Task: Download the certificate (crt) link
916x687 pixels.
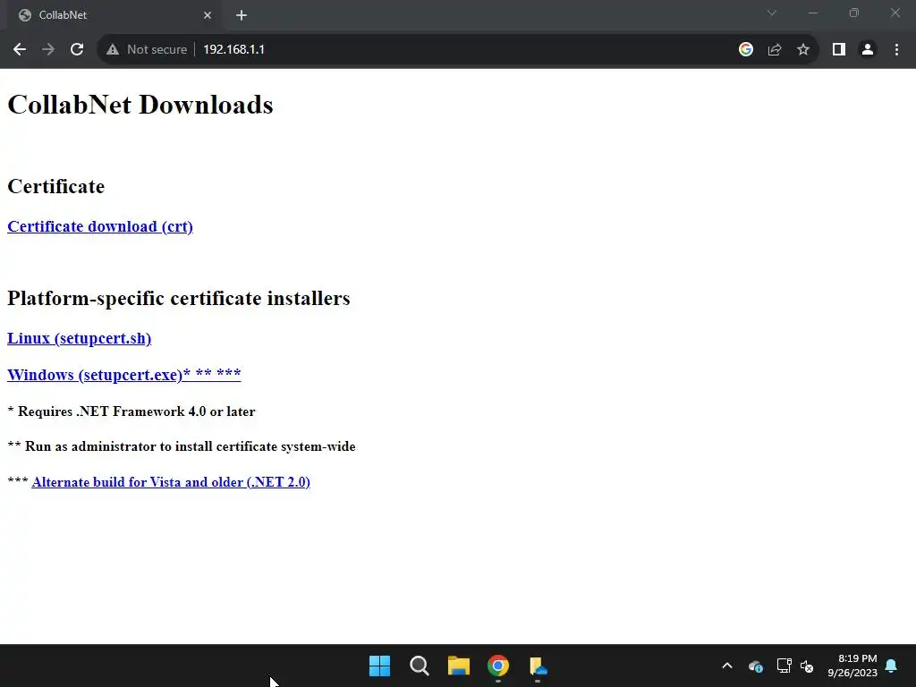Action: point(100,226)
